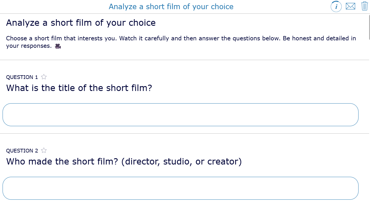
Task: Select the heading 'Analyze a short film'
Action: pos(80,23)
